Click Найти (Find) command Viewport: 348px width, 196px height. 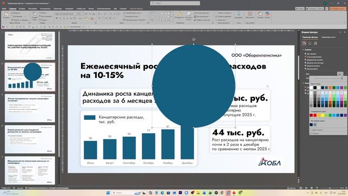point(223,13)
